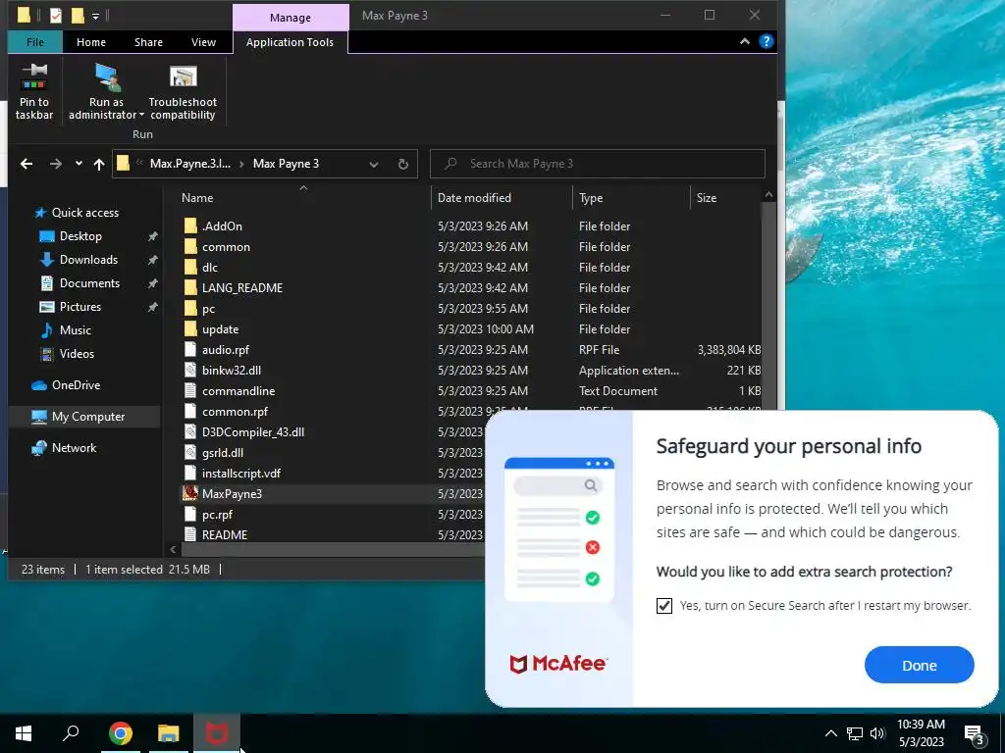Click the pin icon beside Desktop

152,236
